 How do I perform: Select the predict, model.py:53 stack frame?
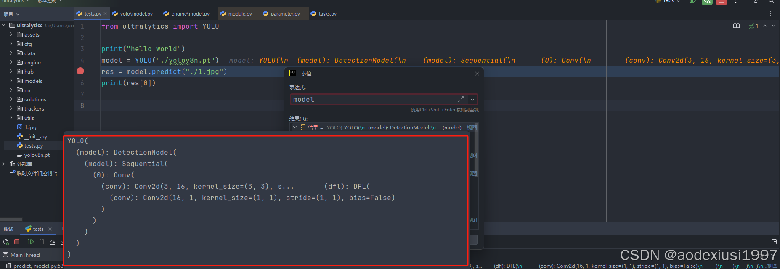[34, 266]
